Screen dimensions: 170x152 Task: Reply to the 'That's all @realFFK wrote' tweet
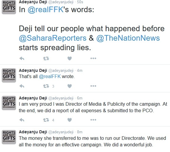click(22, 86)
